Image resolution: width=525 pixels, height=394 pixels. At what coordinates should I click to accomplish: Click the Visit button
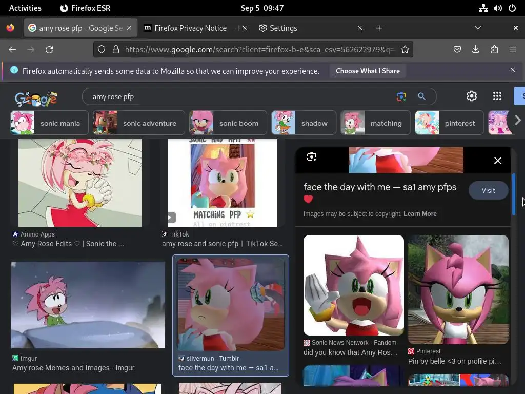[x=488, y=191]
